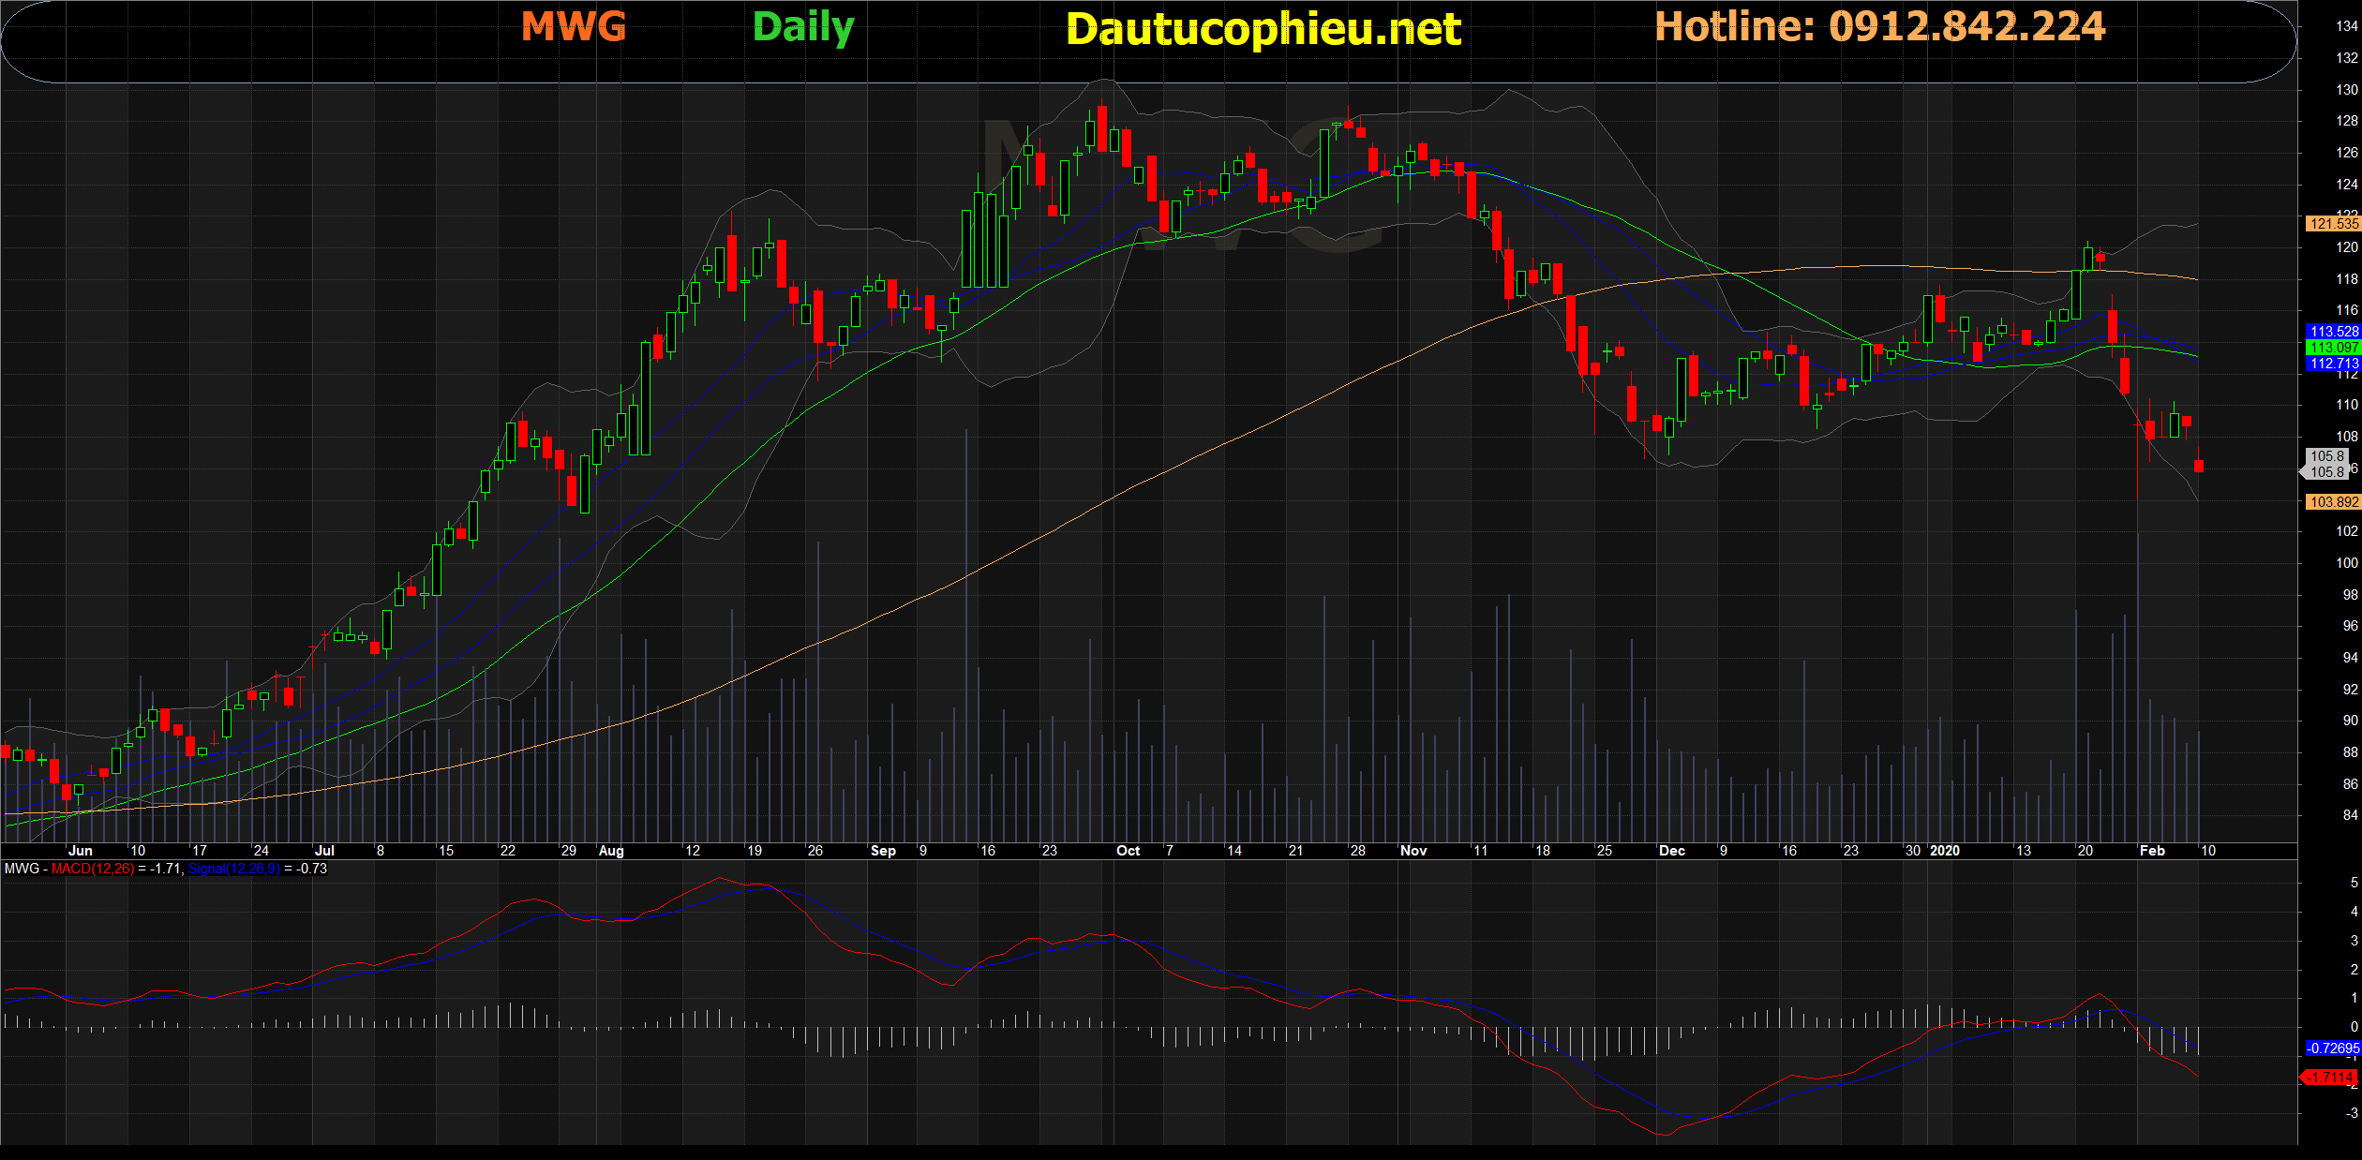
Task: Select the green 113.097 price label
Action: tap(2333, 347)
